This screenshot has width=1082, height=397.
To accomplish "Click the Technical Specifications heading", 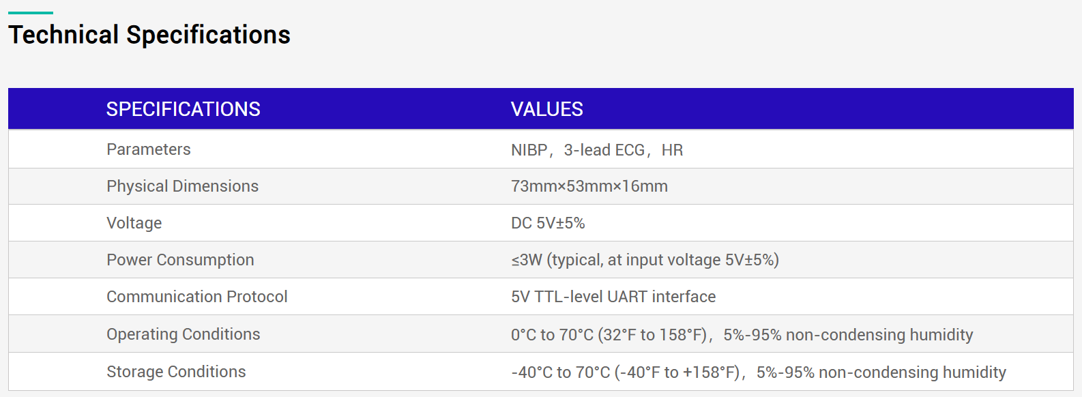I will tap(149, 35).
